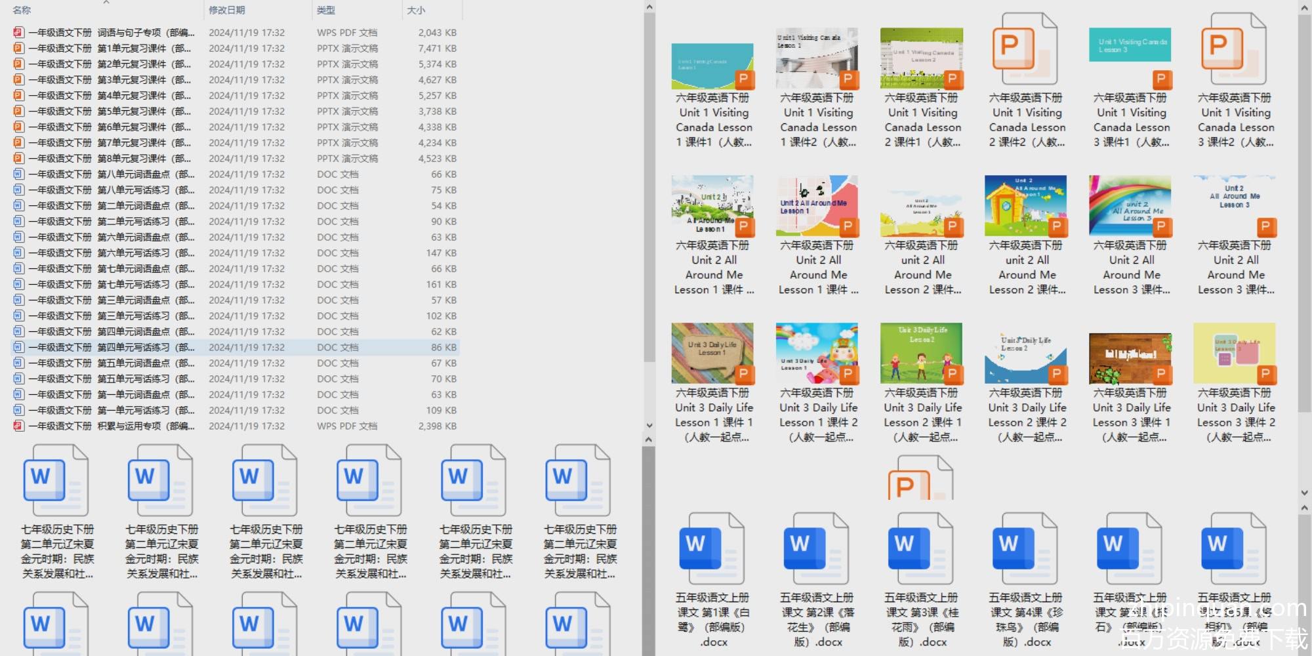Click the DOC icon beside 第二单元写话练习
Viewport: 1312px width, 656px height.
18,221
